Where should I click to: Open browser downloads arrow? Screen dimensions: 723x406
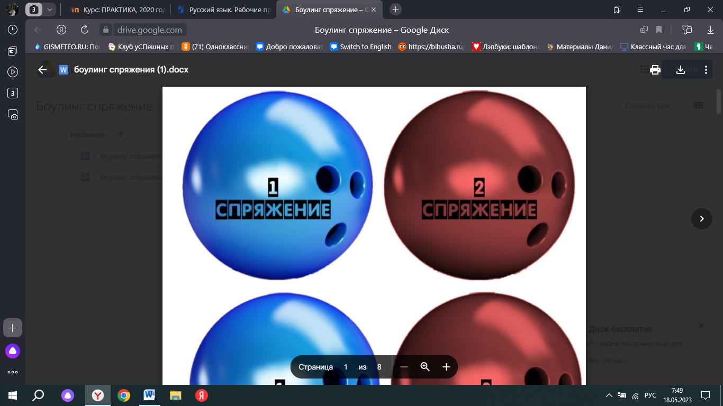pos(711,30)
